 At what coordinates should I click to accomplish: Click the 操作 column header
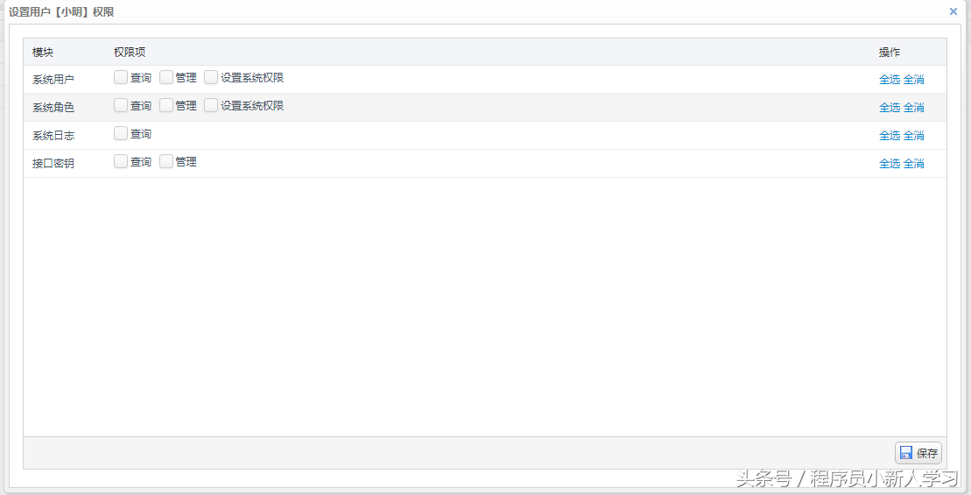pyautogui.click(x=890, y=52)
